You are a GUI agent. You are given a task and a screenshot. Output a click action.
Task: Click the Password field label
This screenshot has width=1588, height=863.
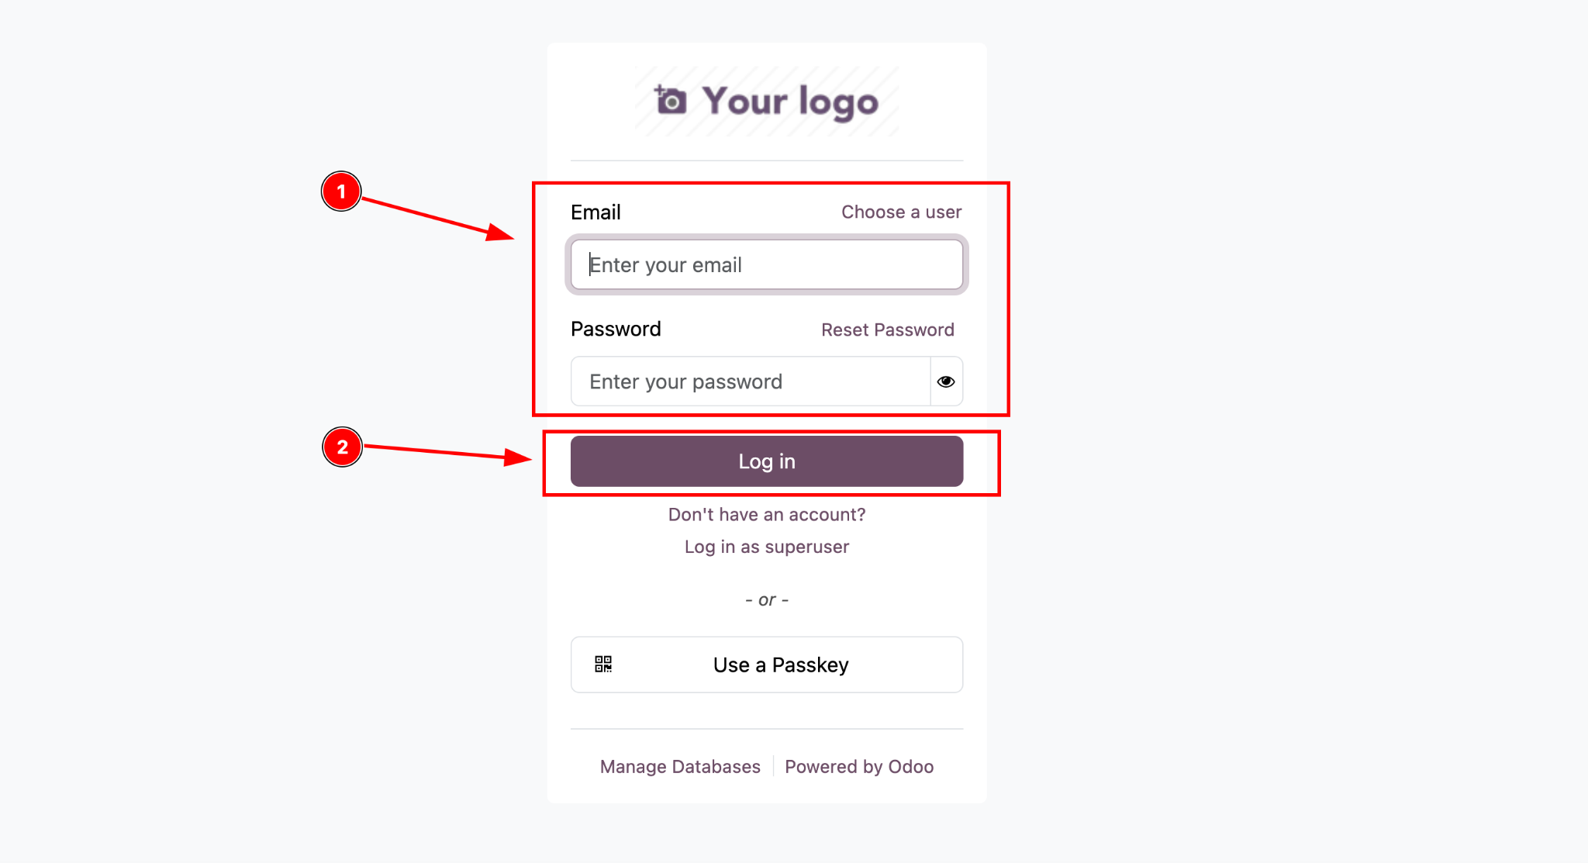(616, 329)
